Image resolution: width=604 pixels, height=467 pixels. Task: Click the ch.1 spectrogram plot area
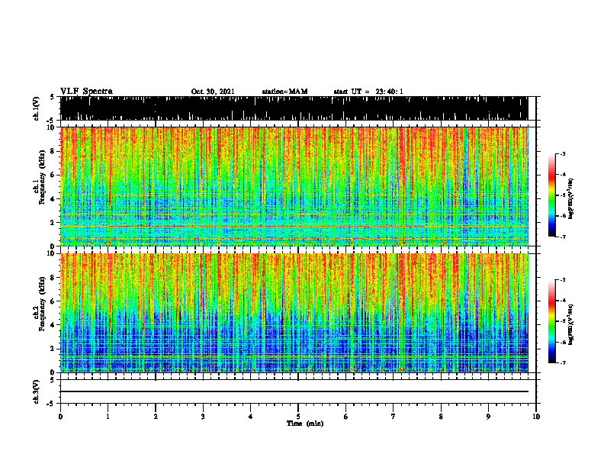point(294,186)
